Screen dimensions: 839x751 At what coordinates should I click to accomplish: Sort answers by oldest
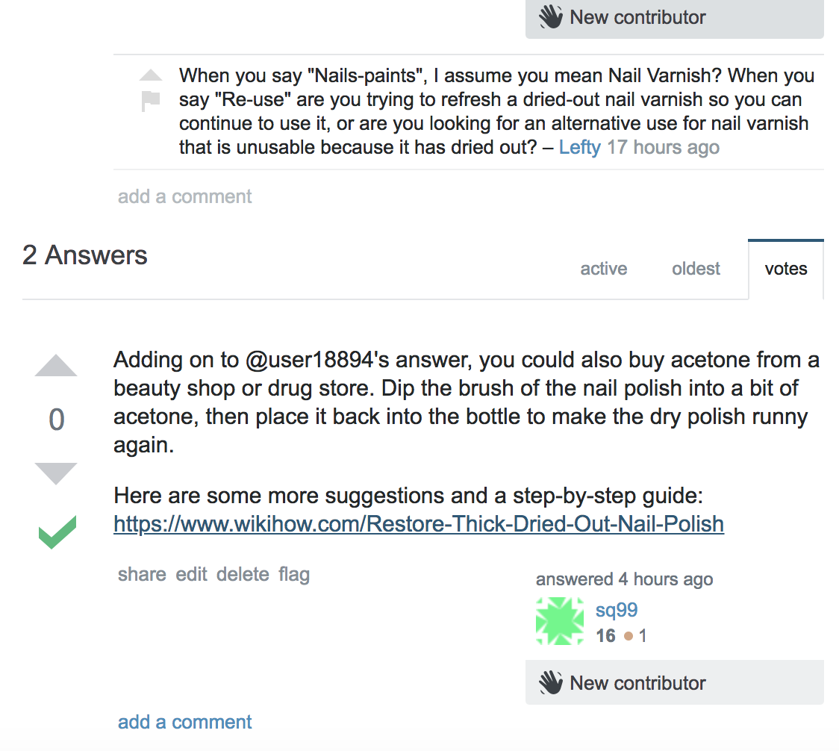(696, 268)
